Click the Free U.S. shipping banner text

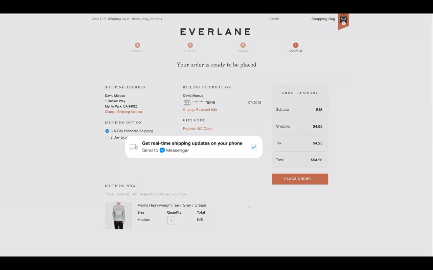(x=127, y=19)
